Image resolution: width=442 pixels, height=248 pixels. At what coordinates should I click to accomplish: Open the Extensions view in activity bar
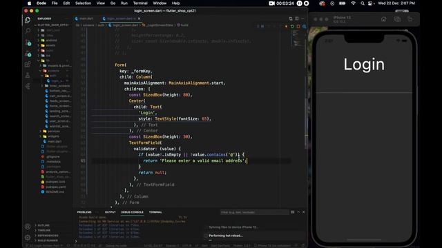pyautogui.click(x=28, y=64)
